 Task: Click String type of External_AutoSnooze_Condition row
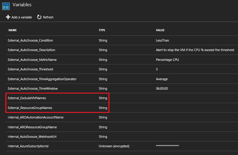pos(103,40)
